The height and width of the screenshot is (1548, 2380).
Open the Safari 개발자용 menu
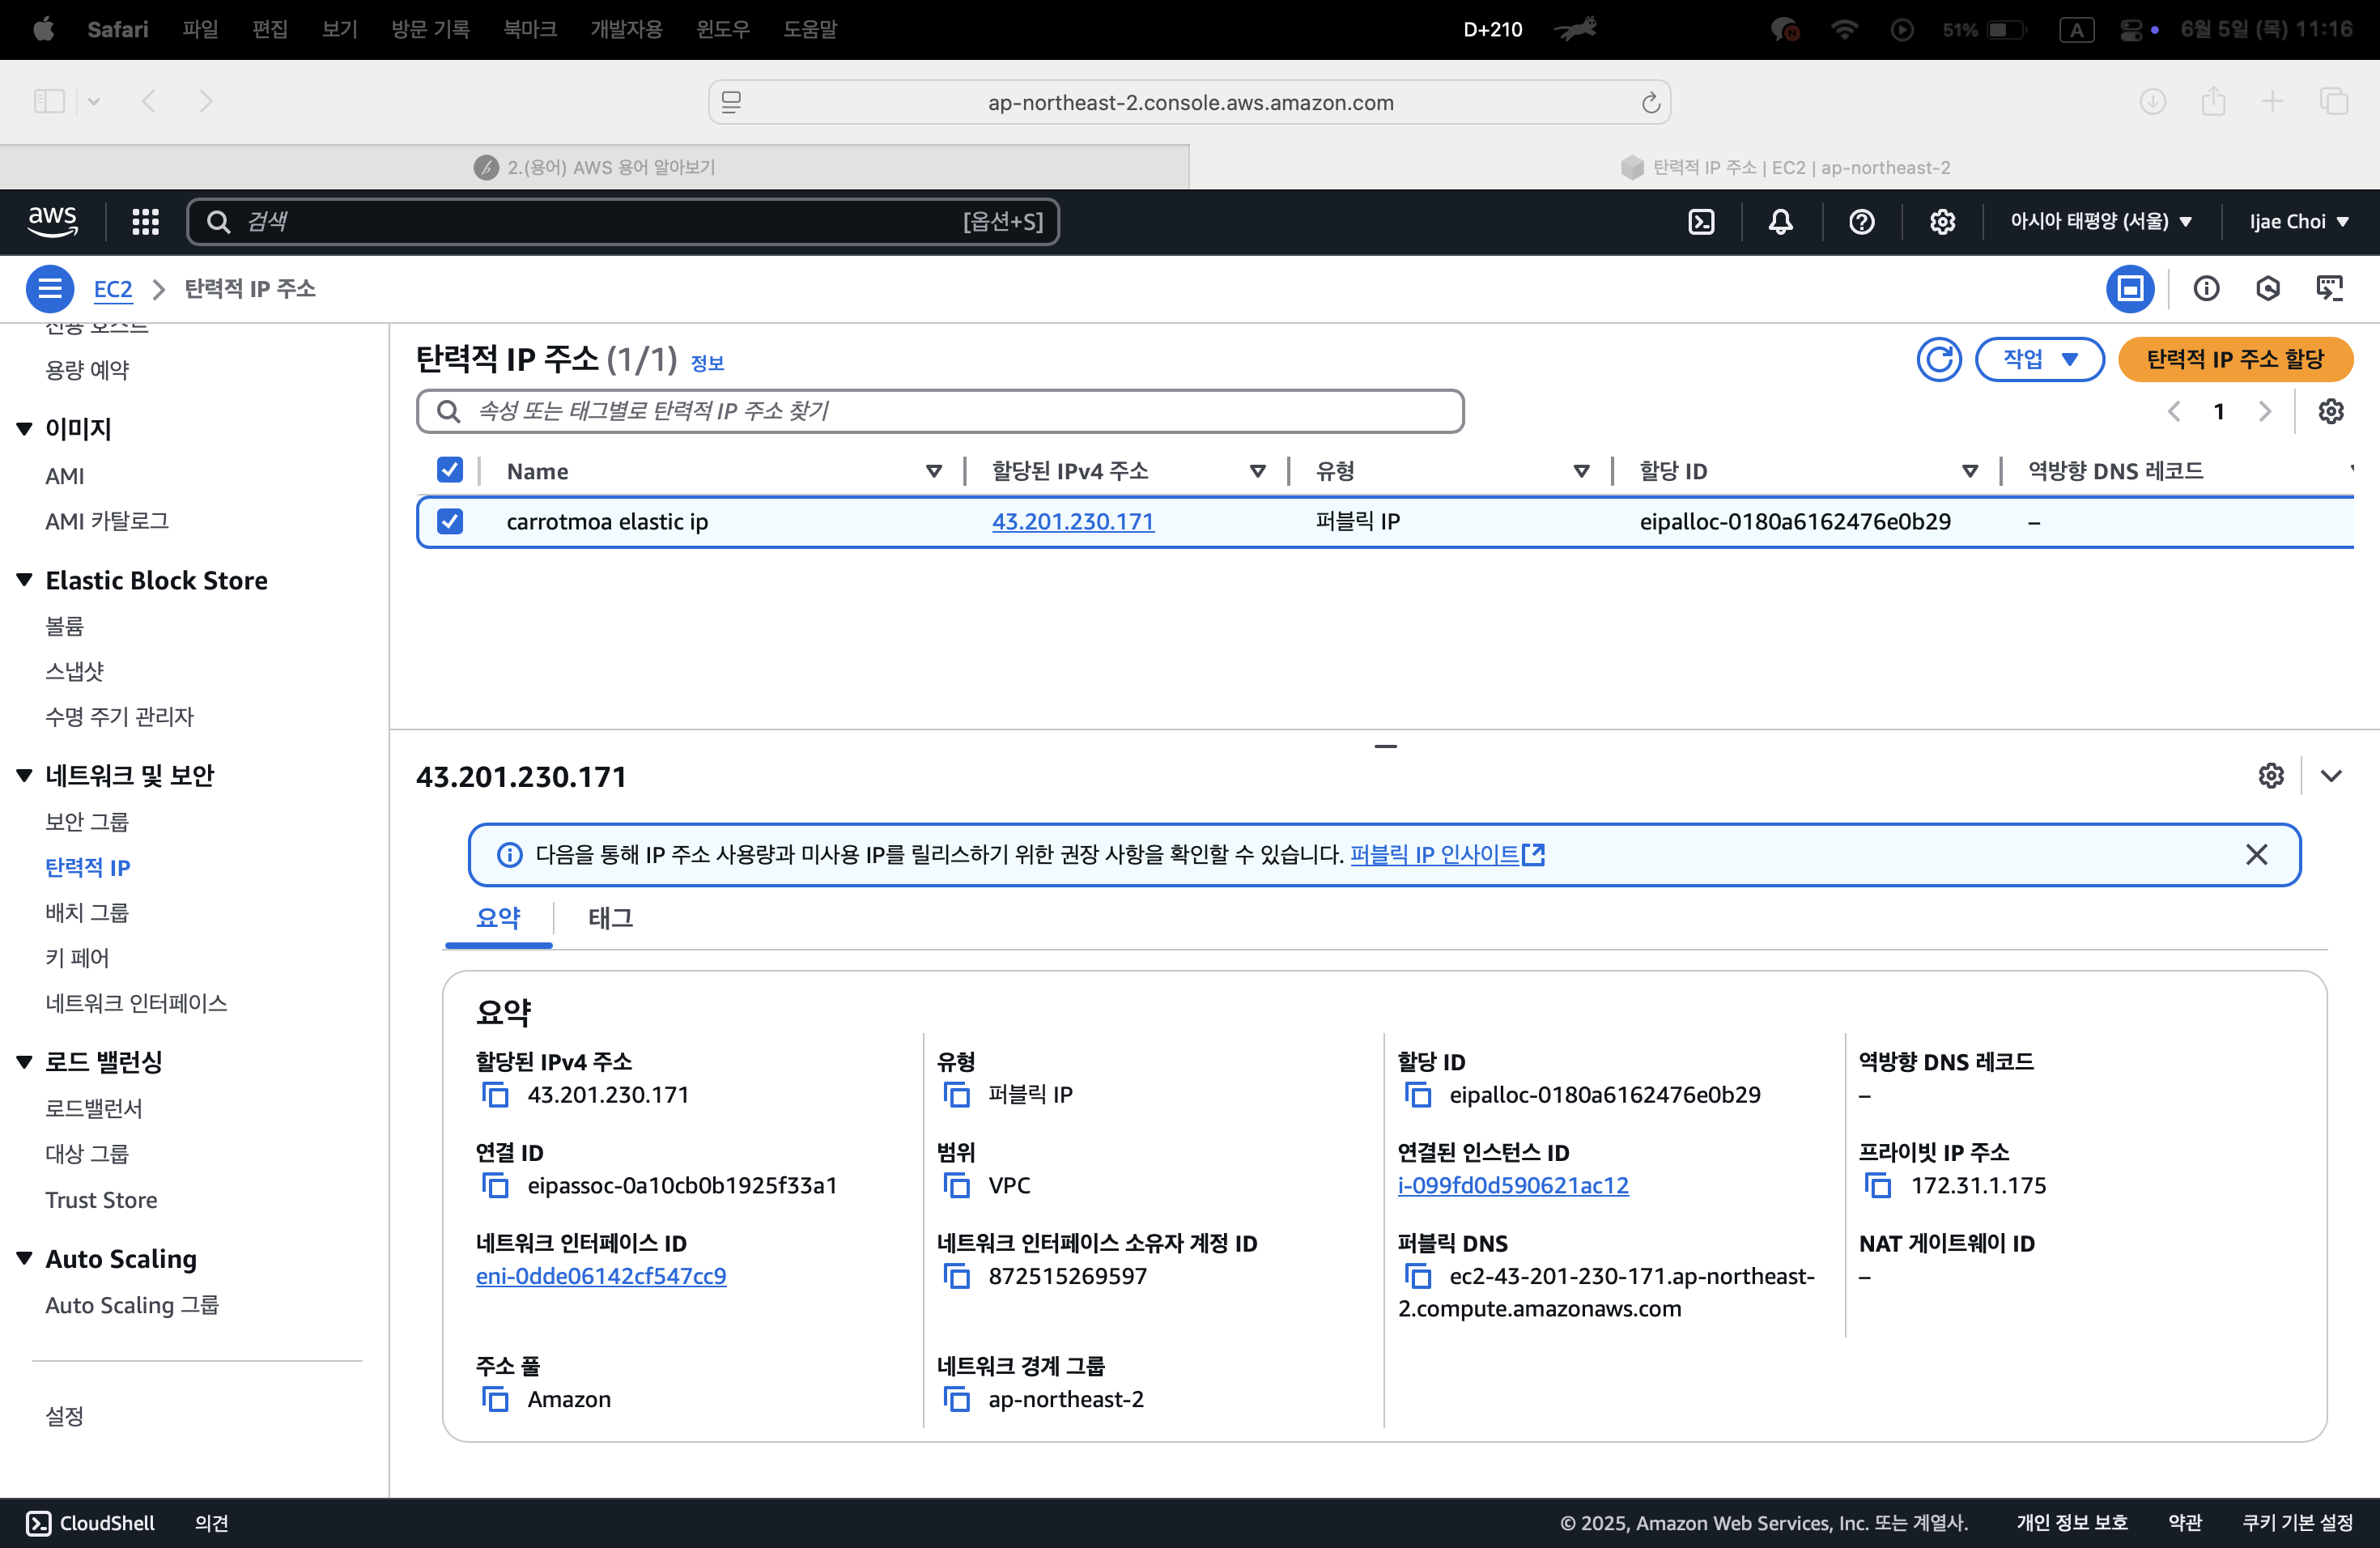tap(626, 29)
